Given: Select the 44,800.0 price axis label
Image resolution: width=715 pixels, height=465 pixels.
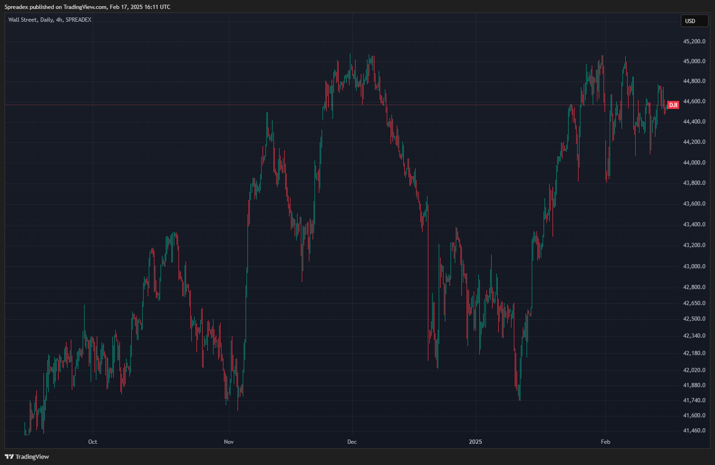Looking at the screenshot, I should tap(694, 81).
